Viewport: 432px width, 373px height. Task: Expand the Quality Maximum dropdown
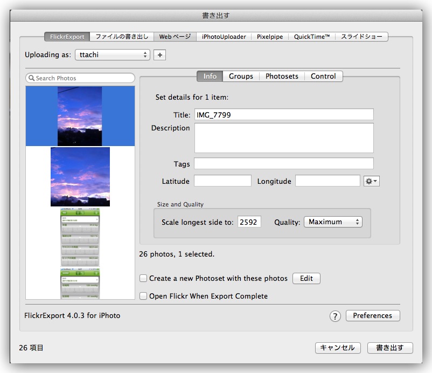pyautogui.click(x=333, y=222)
